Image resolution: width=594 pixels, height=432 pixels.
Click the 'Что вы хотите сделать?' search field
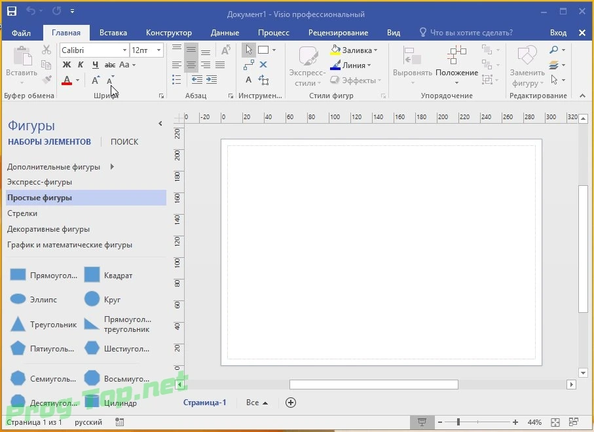(466, 33)
